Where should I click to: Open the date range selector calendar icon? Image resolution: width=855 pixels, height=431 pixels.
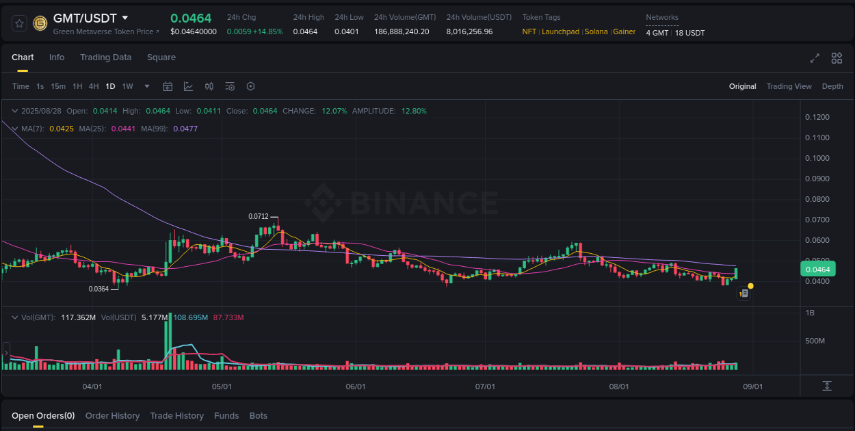pos(168,86)
